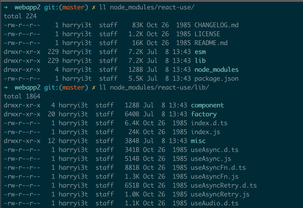Click the 1.1K size of useAudio.d.ts

click(x=132, y=203)
